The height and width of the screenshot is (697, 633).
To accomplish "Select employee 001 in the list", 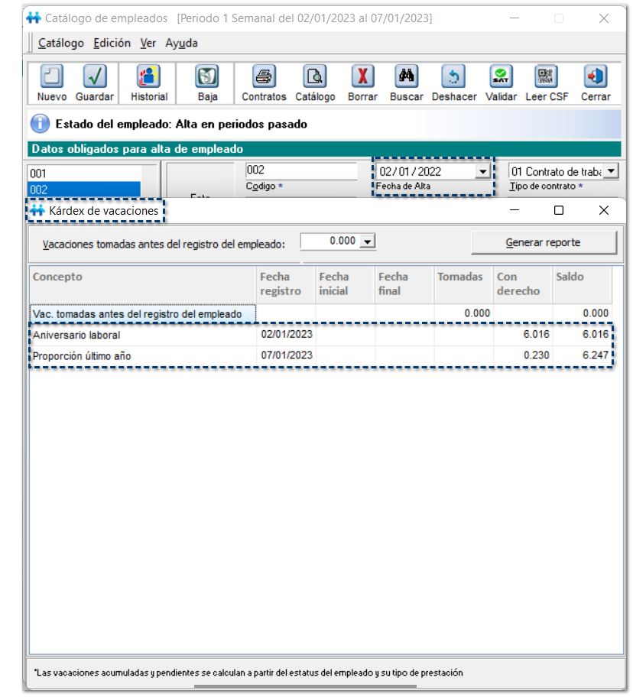I will [84, 173].
